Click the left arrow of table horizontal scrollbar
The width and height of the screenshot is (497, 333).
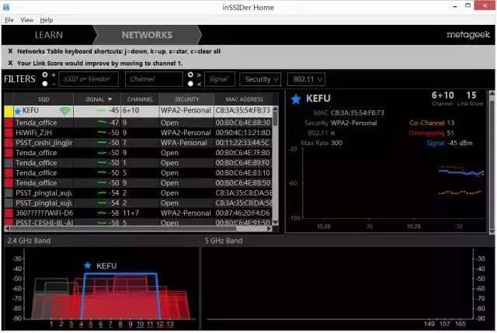[x=7, y=228]
